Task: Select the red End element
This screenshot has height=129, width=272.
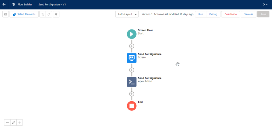Action: 132,106
